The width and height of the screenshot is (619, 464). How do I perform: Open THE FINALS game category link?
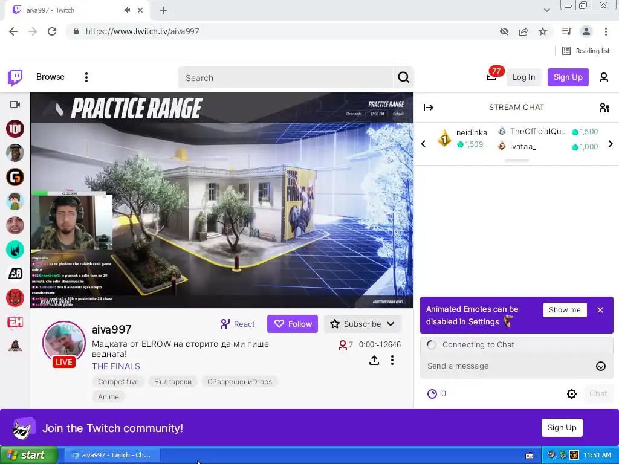116,366
